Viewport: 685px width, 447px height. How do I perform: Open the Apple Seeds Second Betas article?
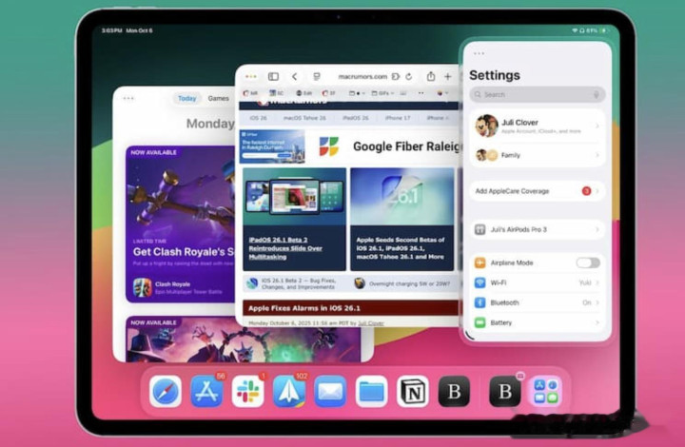pos(401,248)
